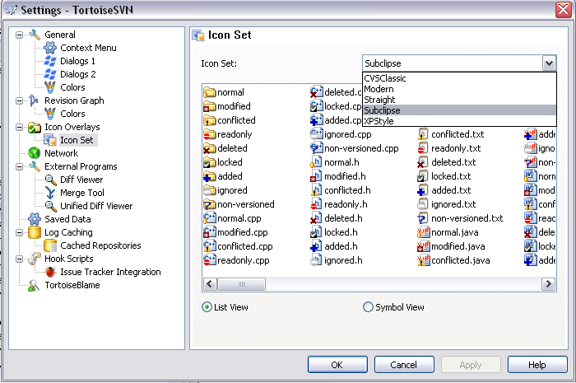Collapse the External Programs tree node
The image size is (576, 383).
pos(19,166)
